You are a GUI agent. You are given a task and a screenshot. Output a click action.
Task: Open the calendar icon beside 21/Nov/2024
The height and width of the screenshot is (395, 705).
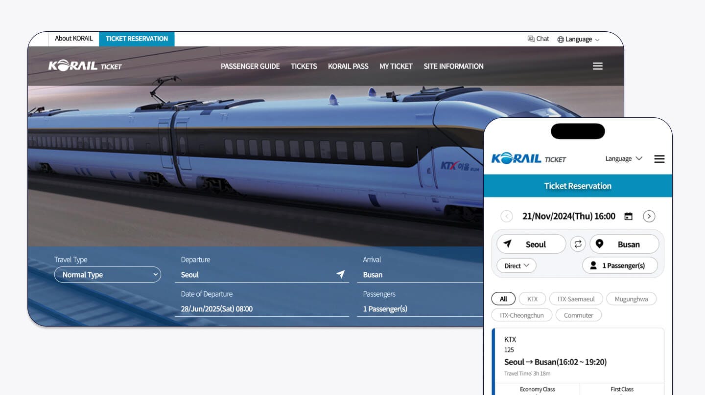pos(629,216)
